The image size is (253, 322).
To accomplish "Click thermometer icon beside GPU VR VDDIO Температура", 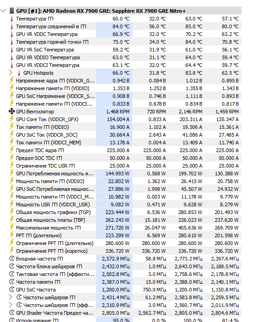I will pos(12,57).
